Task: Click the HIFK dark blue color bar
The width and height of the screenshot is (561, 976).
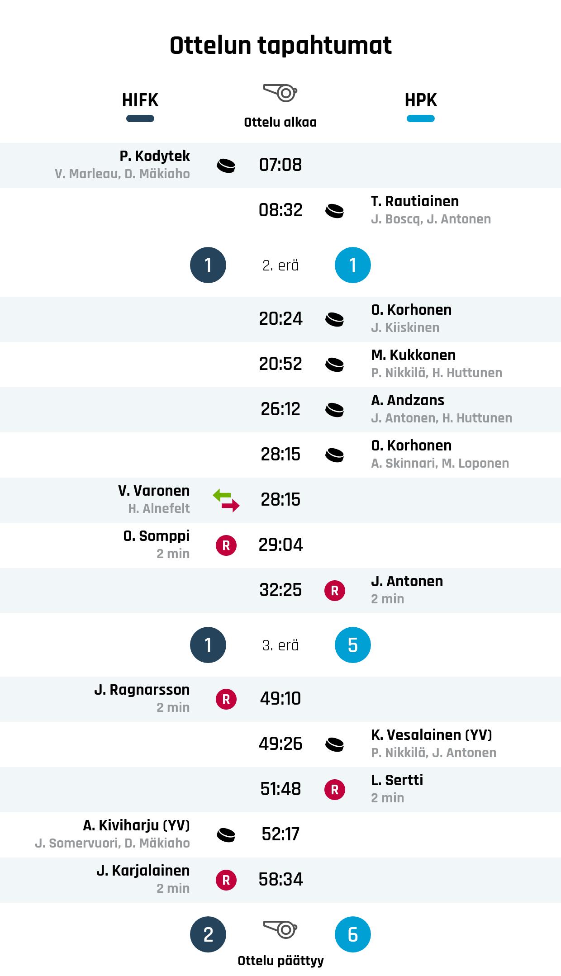Action: click(x=140, y=119)
